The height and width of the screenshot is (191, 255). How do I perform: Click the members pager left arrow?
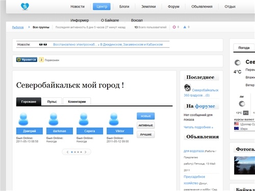(67, 152)
